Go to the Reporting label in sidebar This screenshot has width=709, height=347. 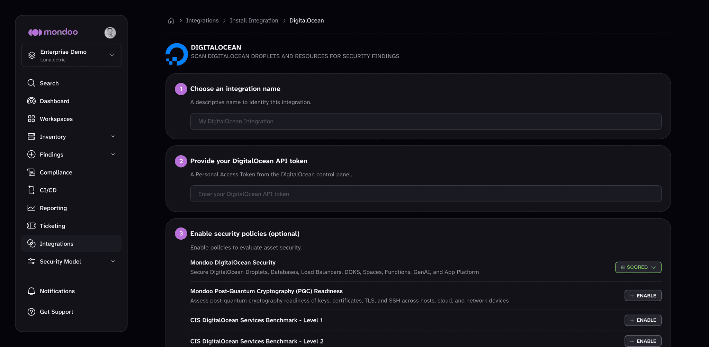53,208
